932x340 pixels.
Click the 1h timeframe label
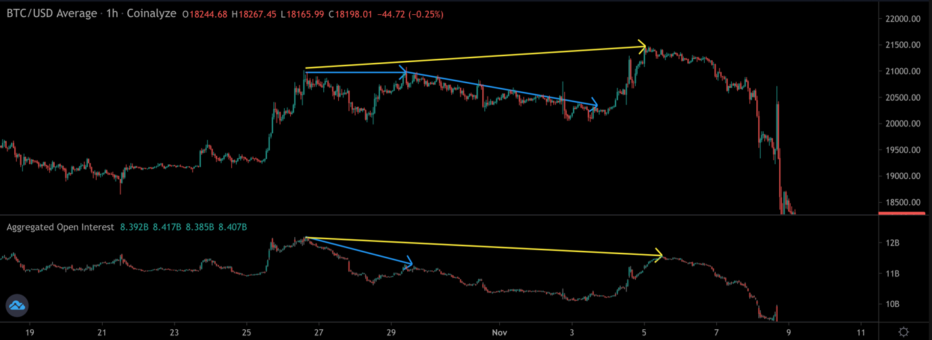tap(112, 14)
